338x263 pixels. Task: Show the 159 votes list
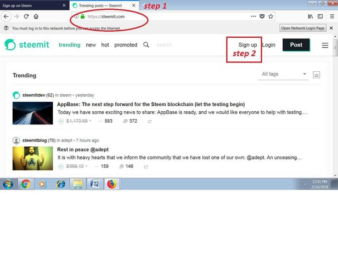click(x=102, y=166)
